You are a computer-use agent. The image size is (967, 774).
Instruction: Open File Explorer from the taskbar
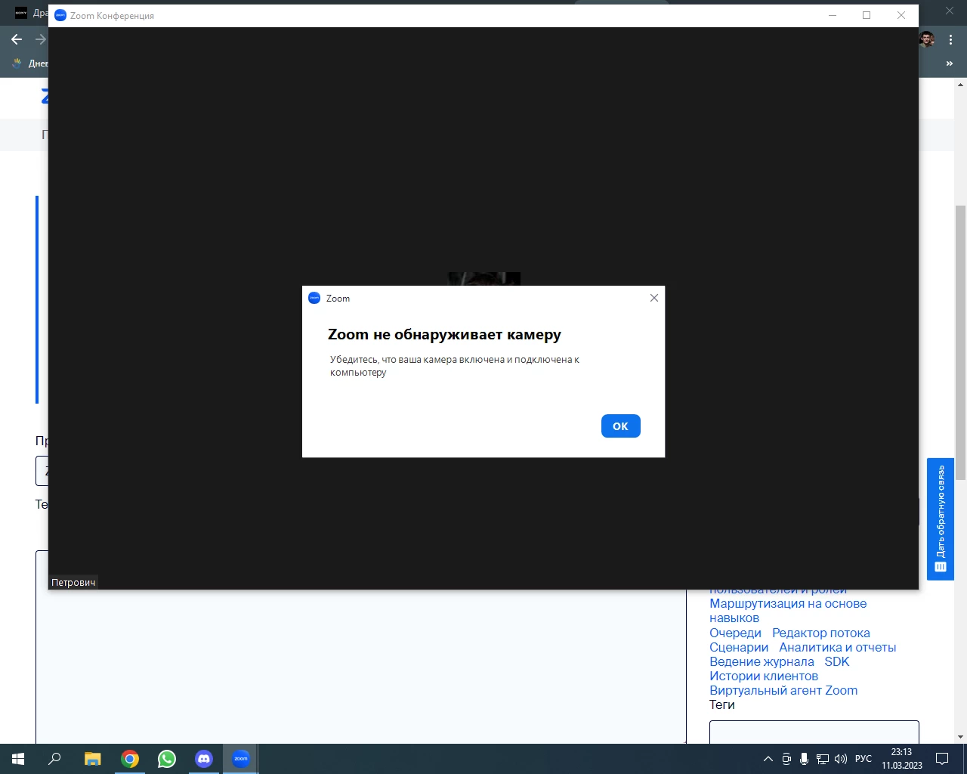92,759
